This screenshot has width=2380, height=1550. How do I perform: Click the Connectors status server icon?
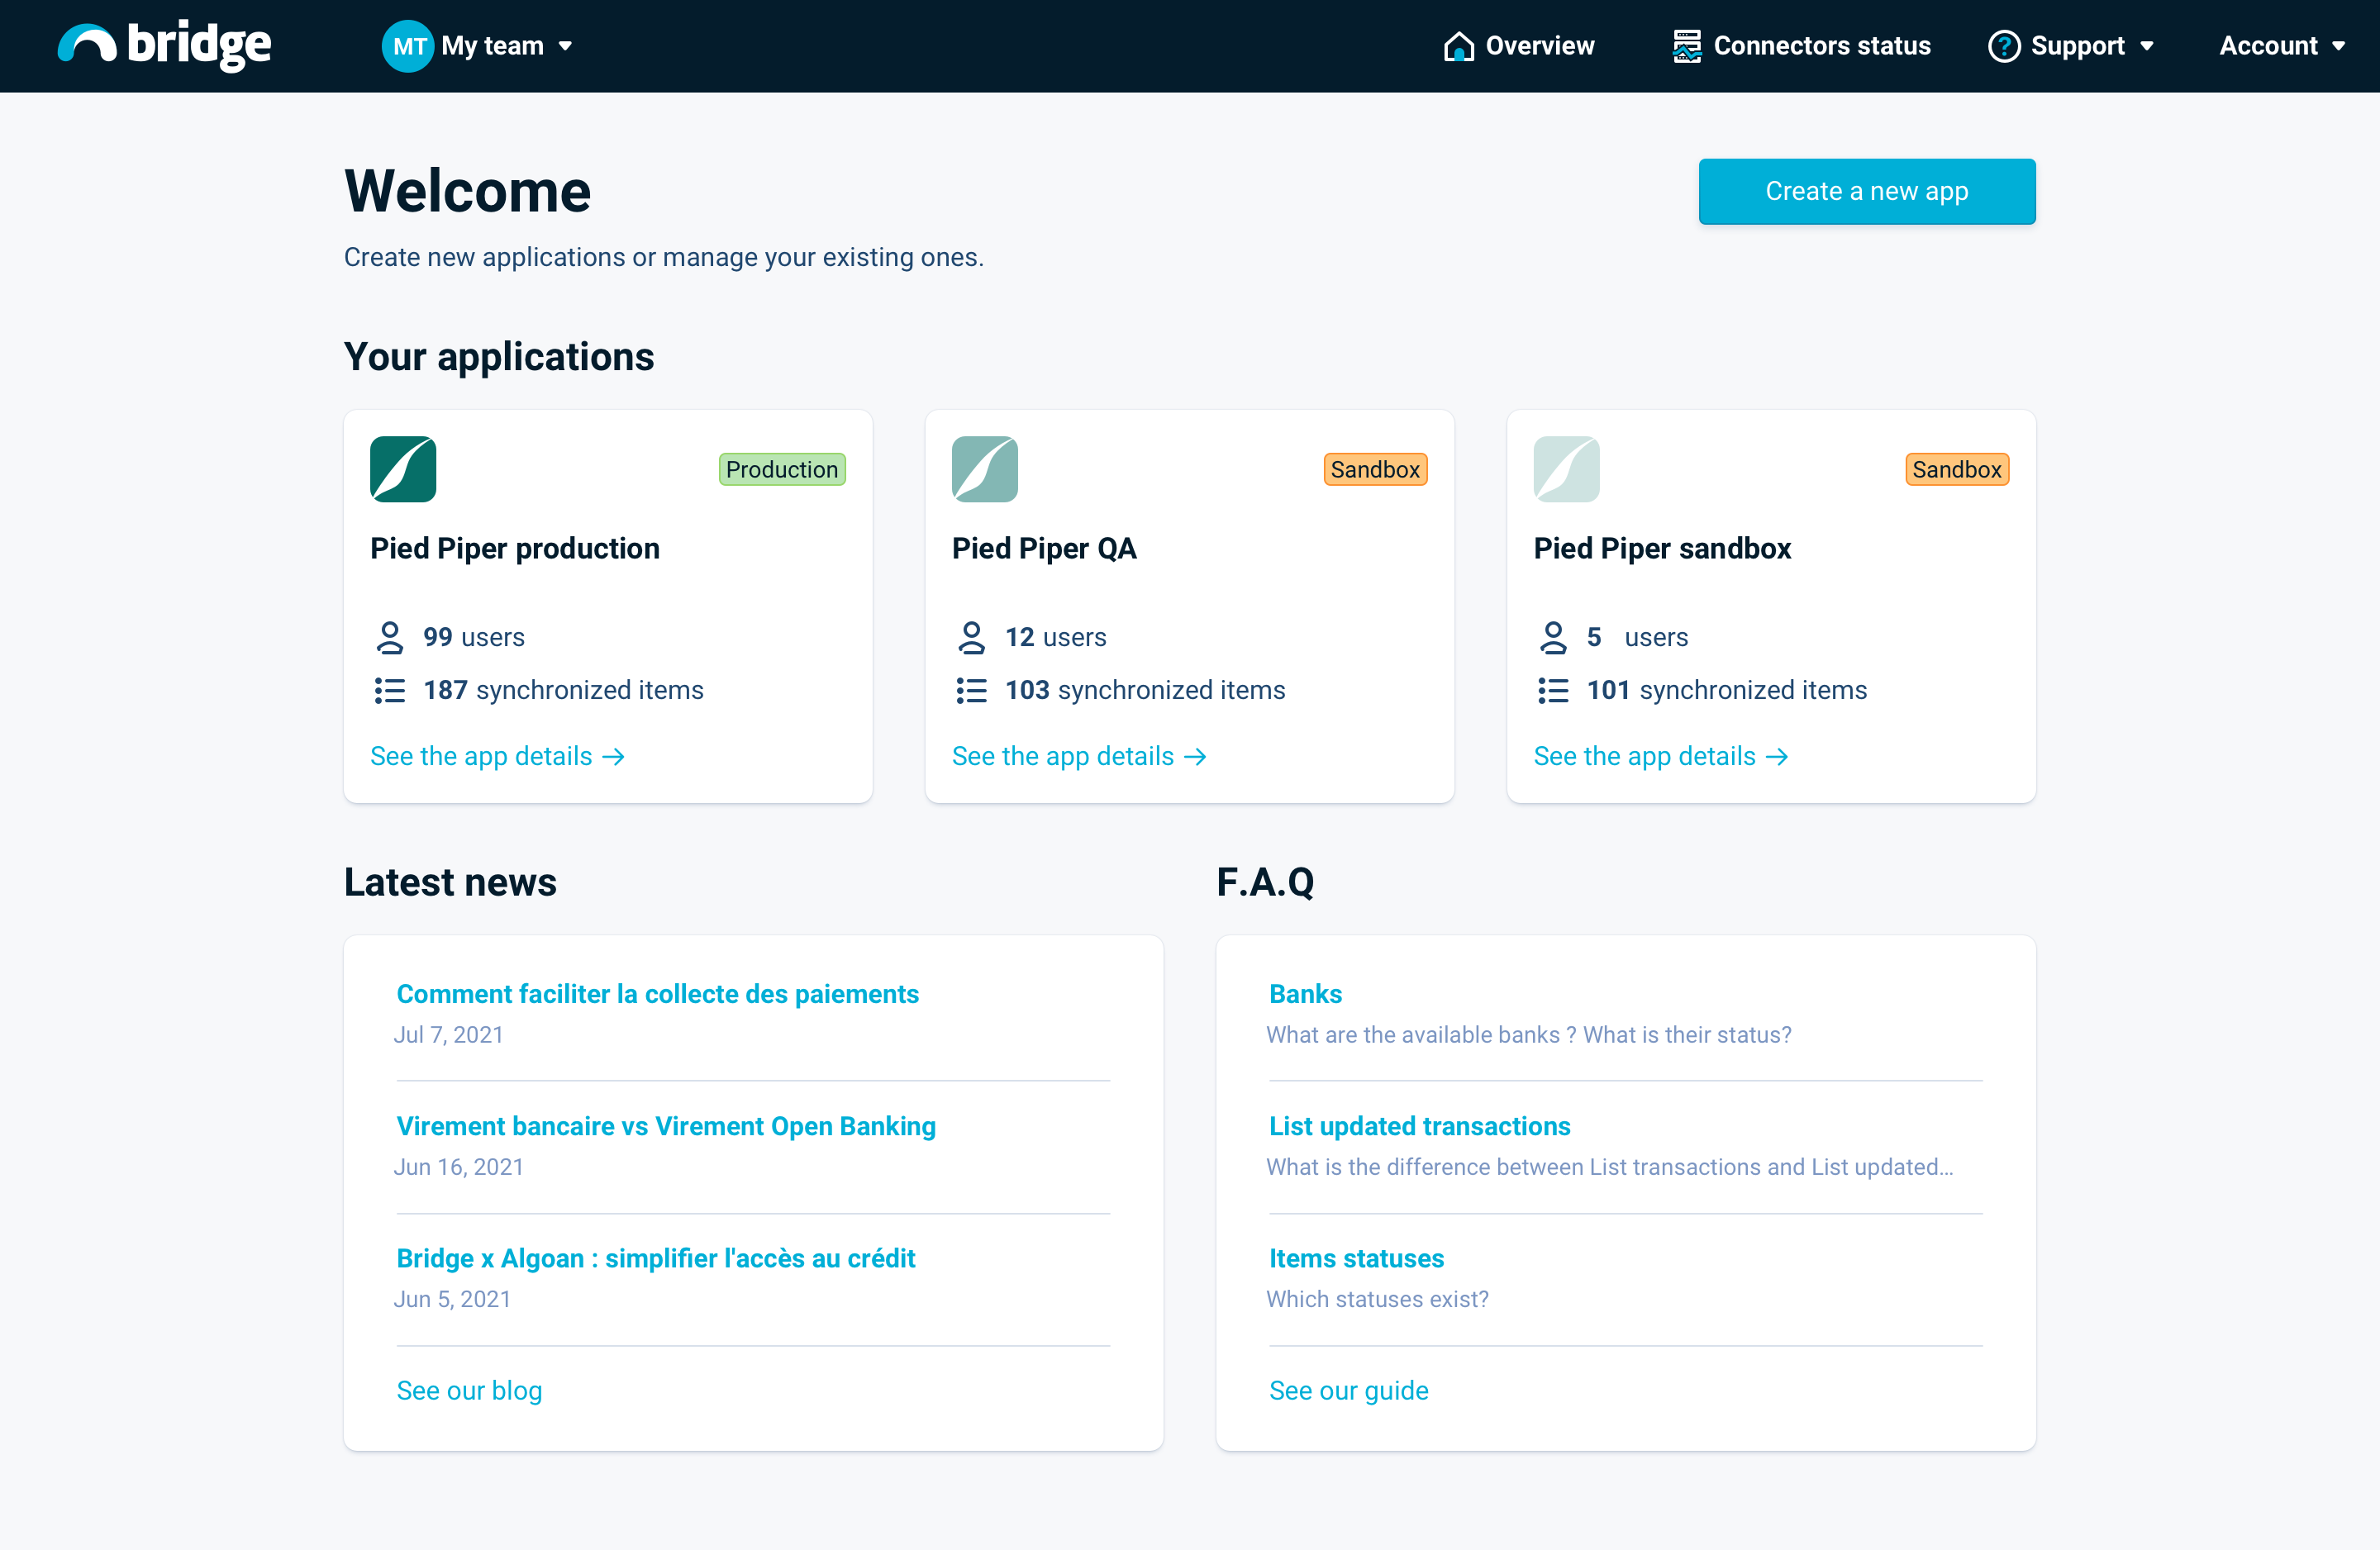[x=1686, y=46]
